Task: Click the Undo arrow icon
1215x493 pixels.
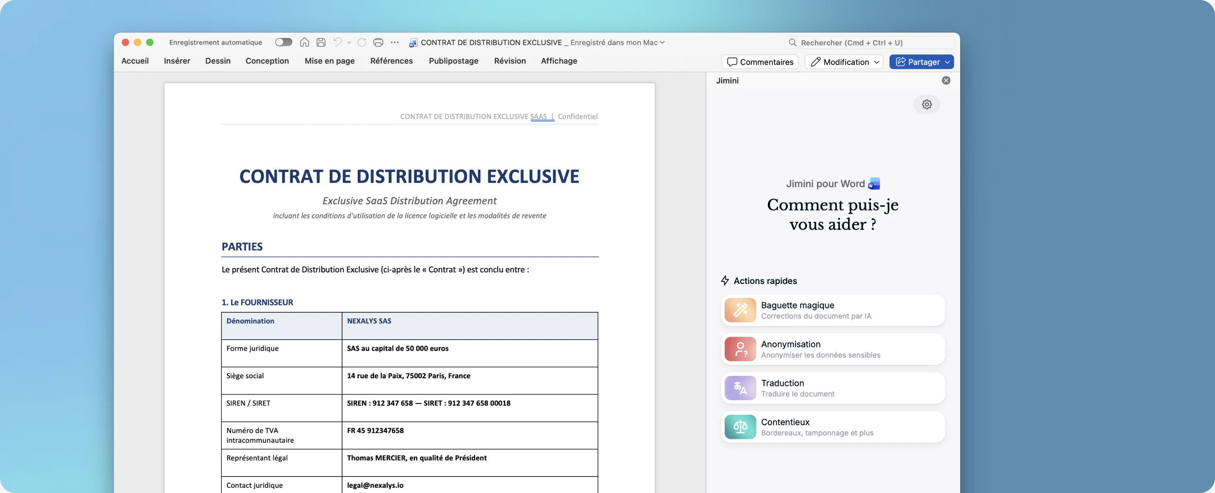Action: [337, 42]
